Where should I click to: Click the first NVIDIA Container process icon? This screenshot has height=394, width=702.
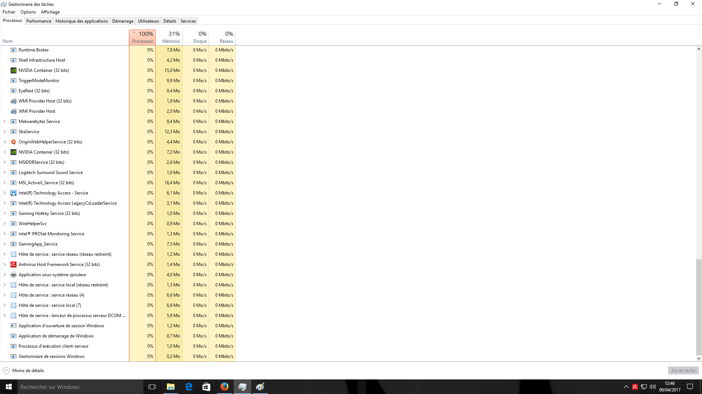(x=14, y=70)
